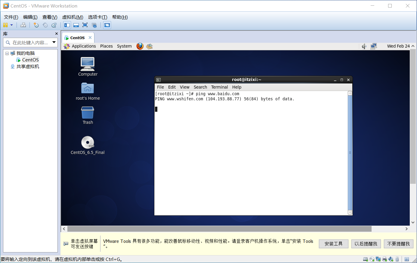Collapse the 我的电脑 tree node

pyautogui.click(x=7, y=53)
